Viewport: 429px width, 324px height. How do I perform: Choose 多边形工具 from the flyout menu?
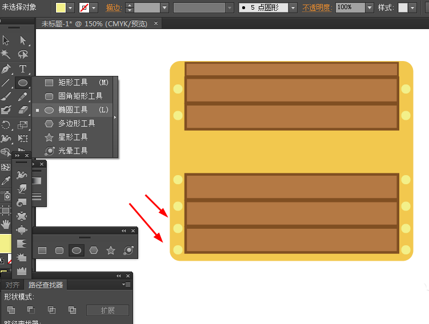point(73,123)
